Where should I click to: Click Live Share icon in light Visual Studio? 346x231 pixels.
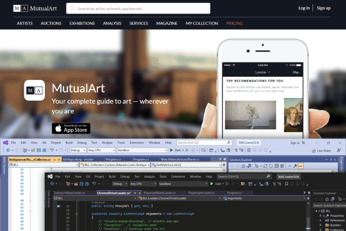[x=314, y=150]
